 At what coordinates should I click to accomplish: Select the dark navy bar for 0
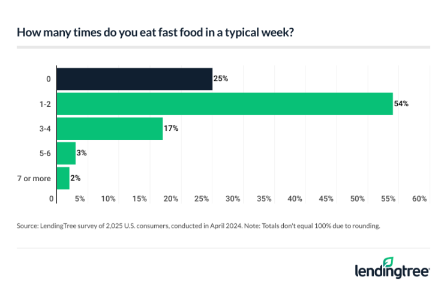(134, 79)
